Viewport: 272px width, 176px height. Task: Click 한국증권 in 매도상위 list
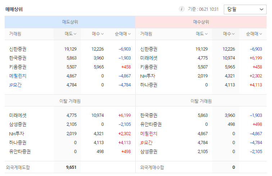pyautogui.click(x=18, y=58)
